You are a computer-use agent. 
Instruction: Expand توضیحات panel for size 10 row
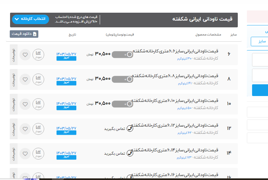[14, 104]
